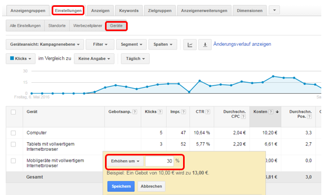Toggle the chart view icon
The image size is (325, 195).
click(x=190, y=44)
